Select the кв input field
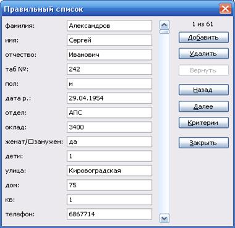This screenshot has height=228, width=235. (x=109, y=200)
